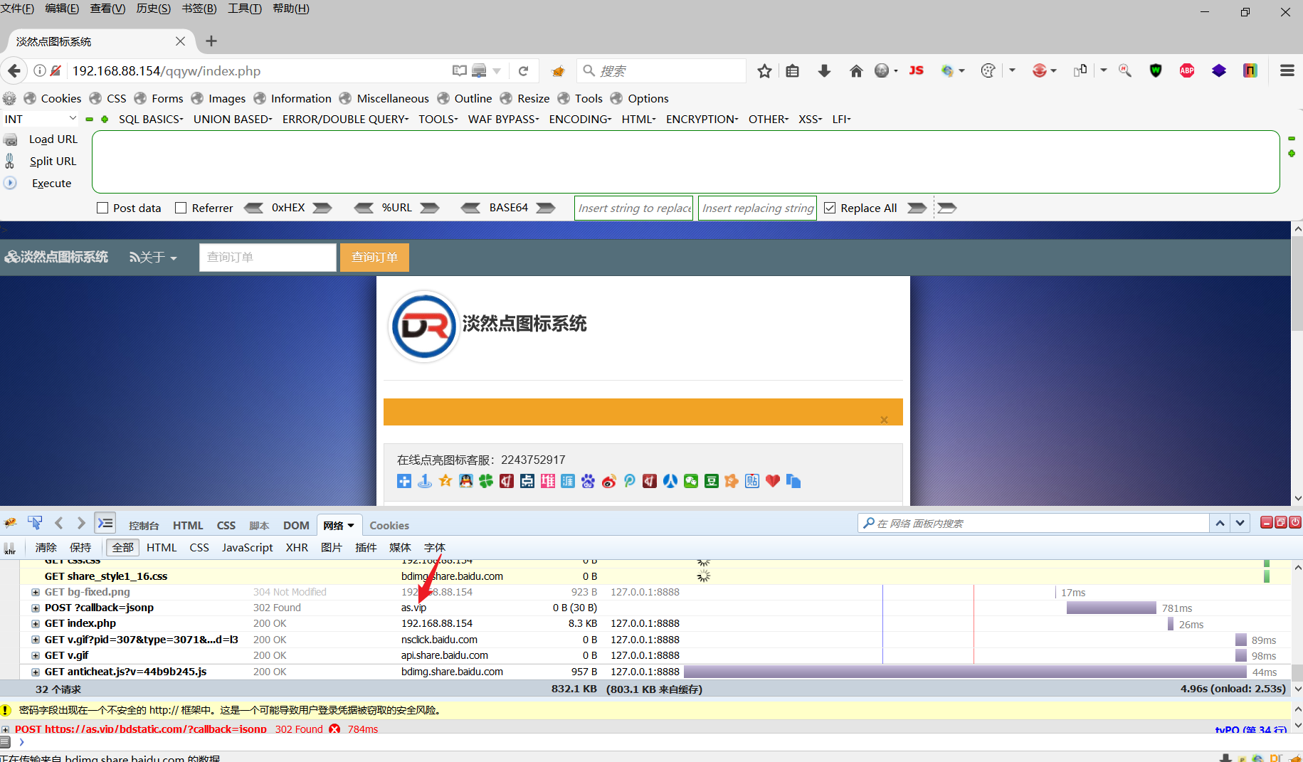Click the 淡然点图标系统 brand link
Viewport: 1303px width, 762px height.
click(x=57, y=257)
